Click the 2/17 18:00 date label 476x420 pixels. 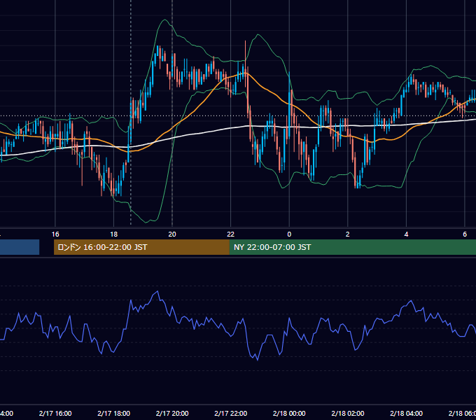tap(114, 414)
